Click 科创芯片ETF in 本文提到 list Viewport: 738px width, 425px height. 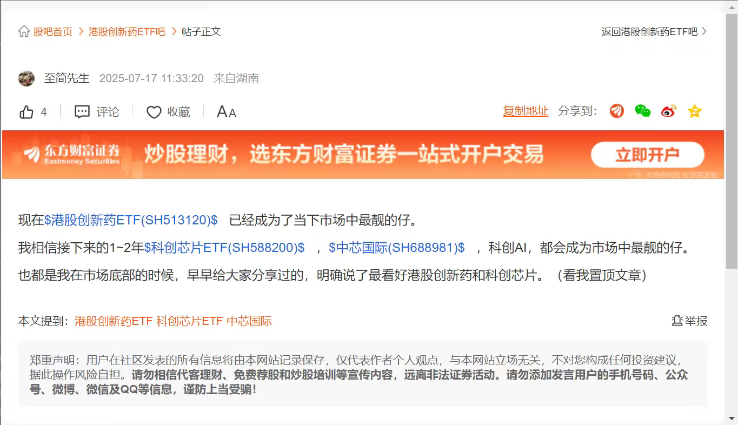[190, 321]
